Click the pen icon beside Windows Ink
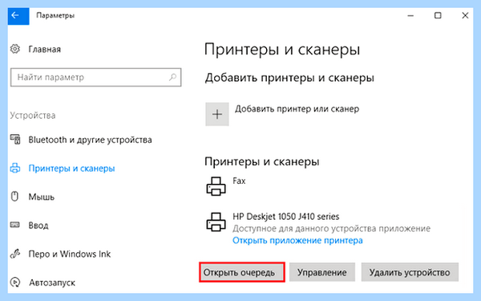481x301 pixels. click(15, 254)
